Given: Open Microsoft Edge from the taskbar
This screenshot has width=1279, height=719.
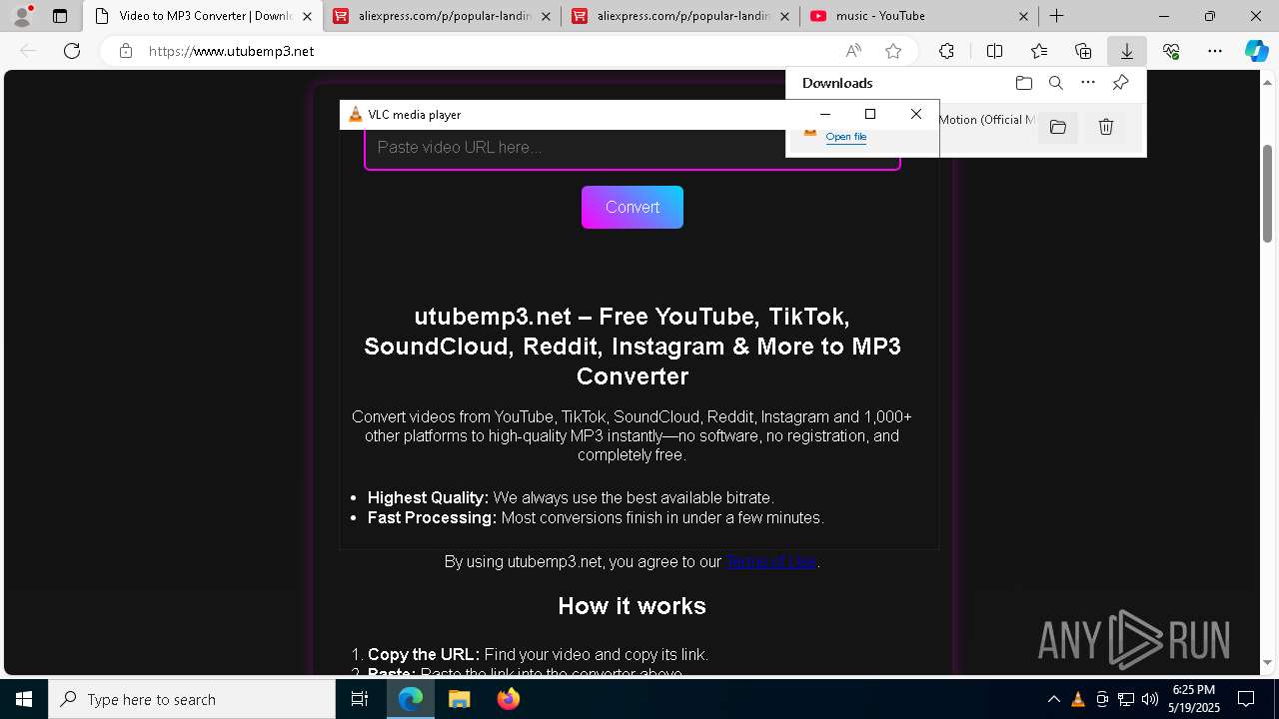Looking at the screenshot, I should [x=411, y=699].
